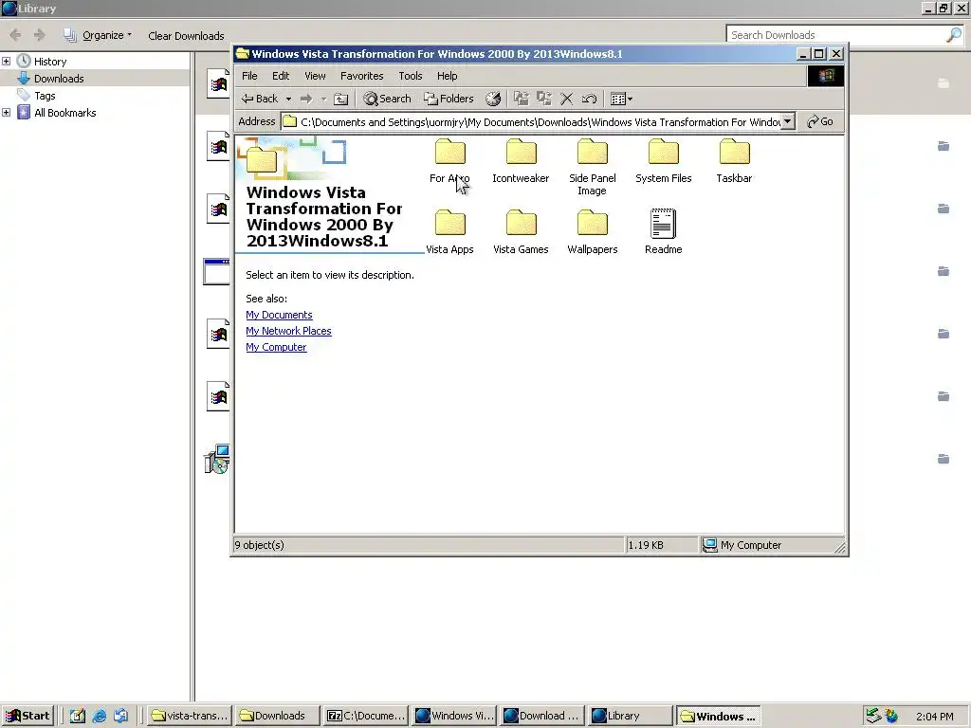Screen dimensions: 971x728
Task: Open the Search pane in Explorer
Action: tap(387, 99)
